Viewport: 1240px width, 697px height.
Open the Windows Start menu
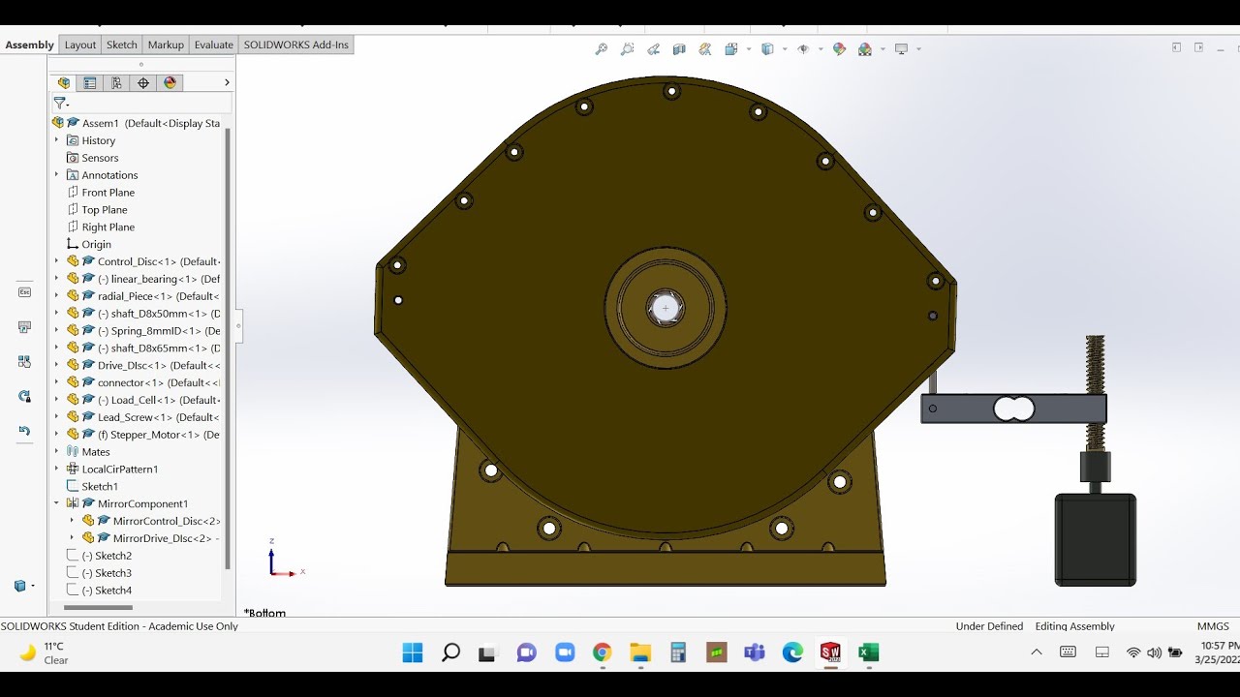click(x=413, y=652)
